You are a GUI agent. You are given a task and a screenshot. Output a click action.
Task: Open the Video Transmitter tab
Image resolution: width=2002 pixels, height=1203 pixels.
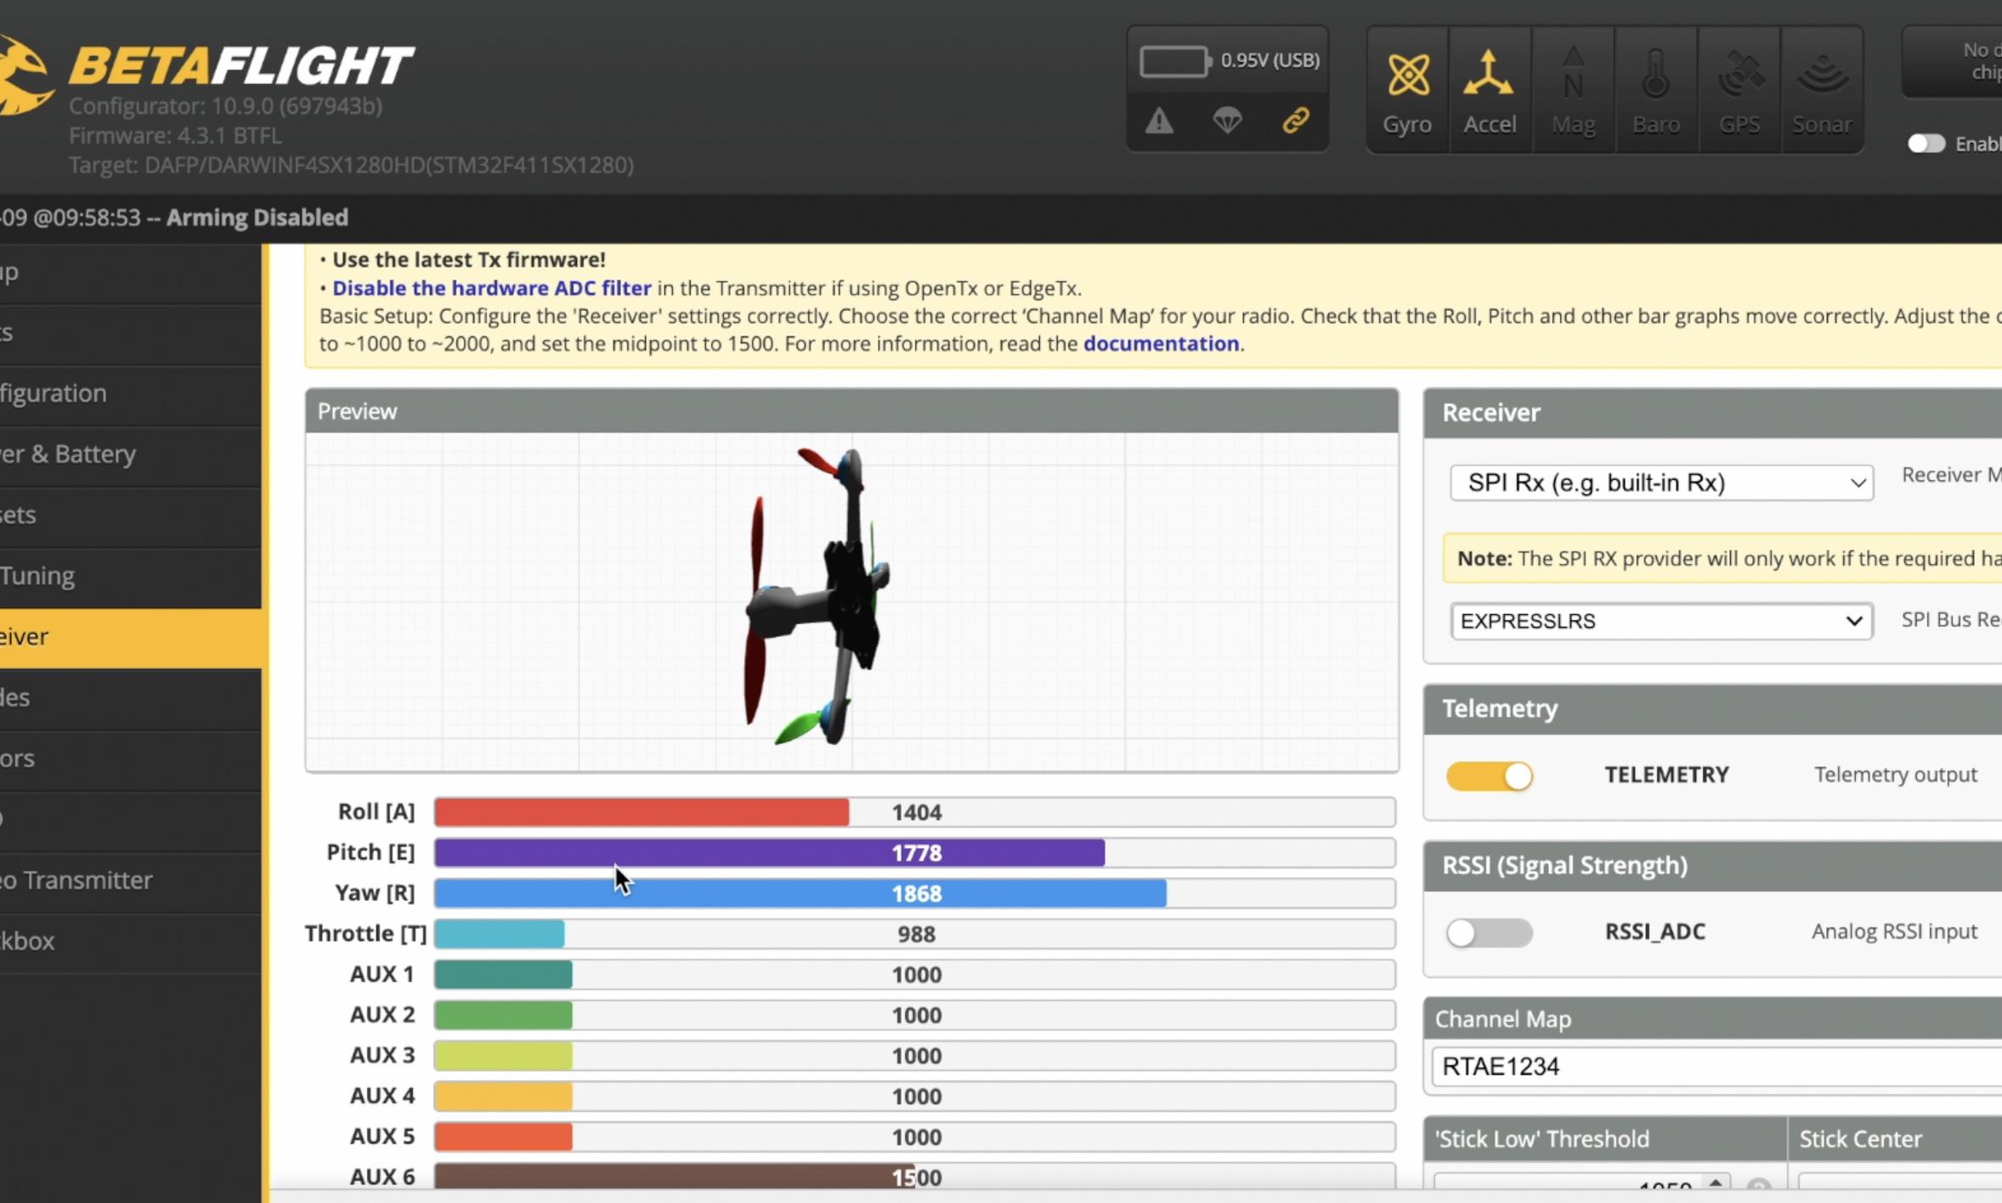(85, 880)
